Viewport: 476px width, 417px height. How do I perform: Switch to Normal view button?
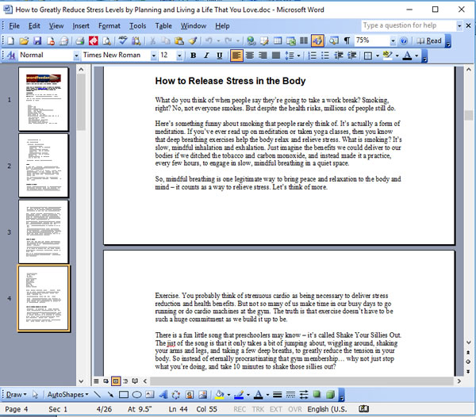click(x=96, y=381)
